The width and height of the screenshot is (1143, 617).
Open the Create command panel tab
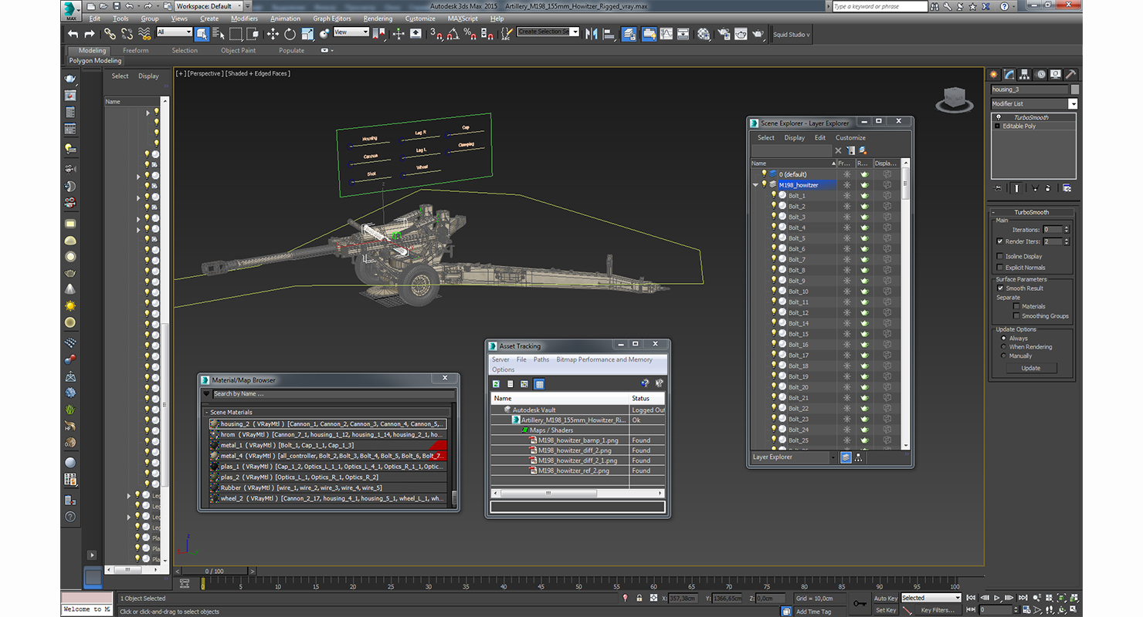point(994,74)
